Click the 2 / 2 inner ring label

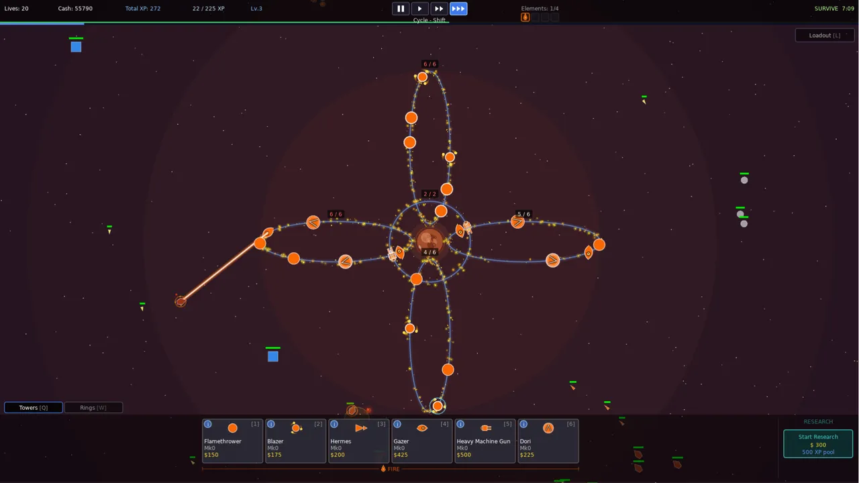click(x=429, y=194)
